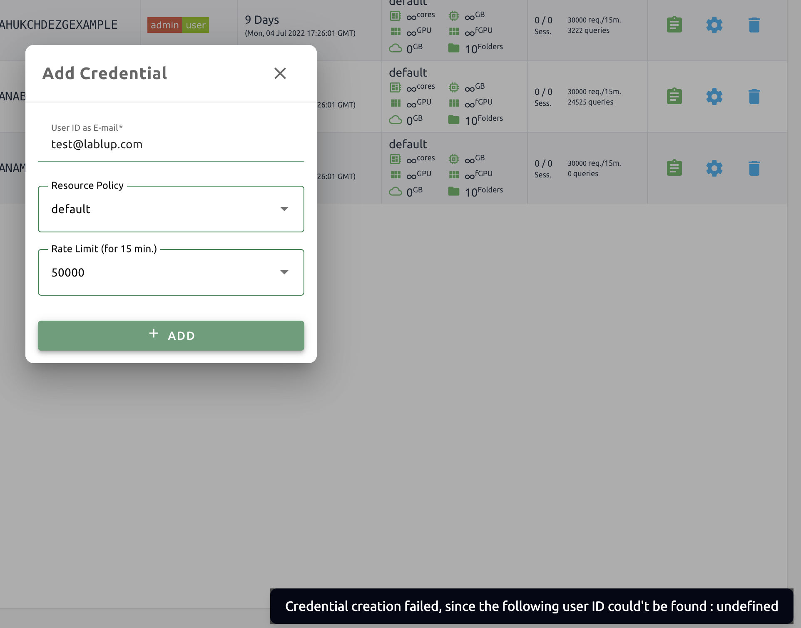Click the gear icon in the 0 queries row

[714, 168]
